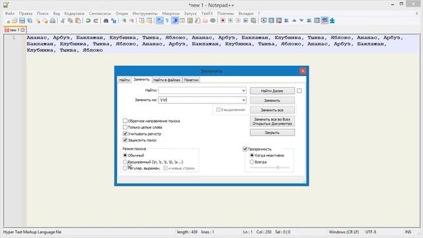Open the TextFX menu
Viewport: 423px width, 238px height.
207,13
